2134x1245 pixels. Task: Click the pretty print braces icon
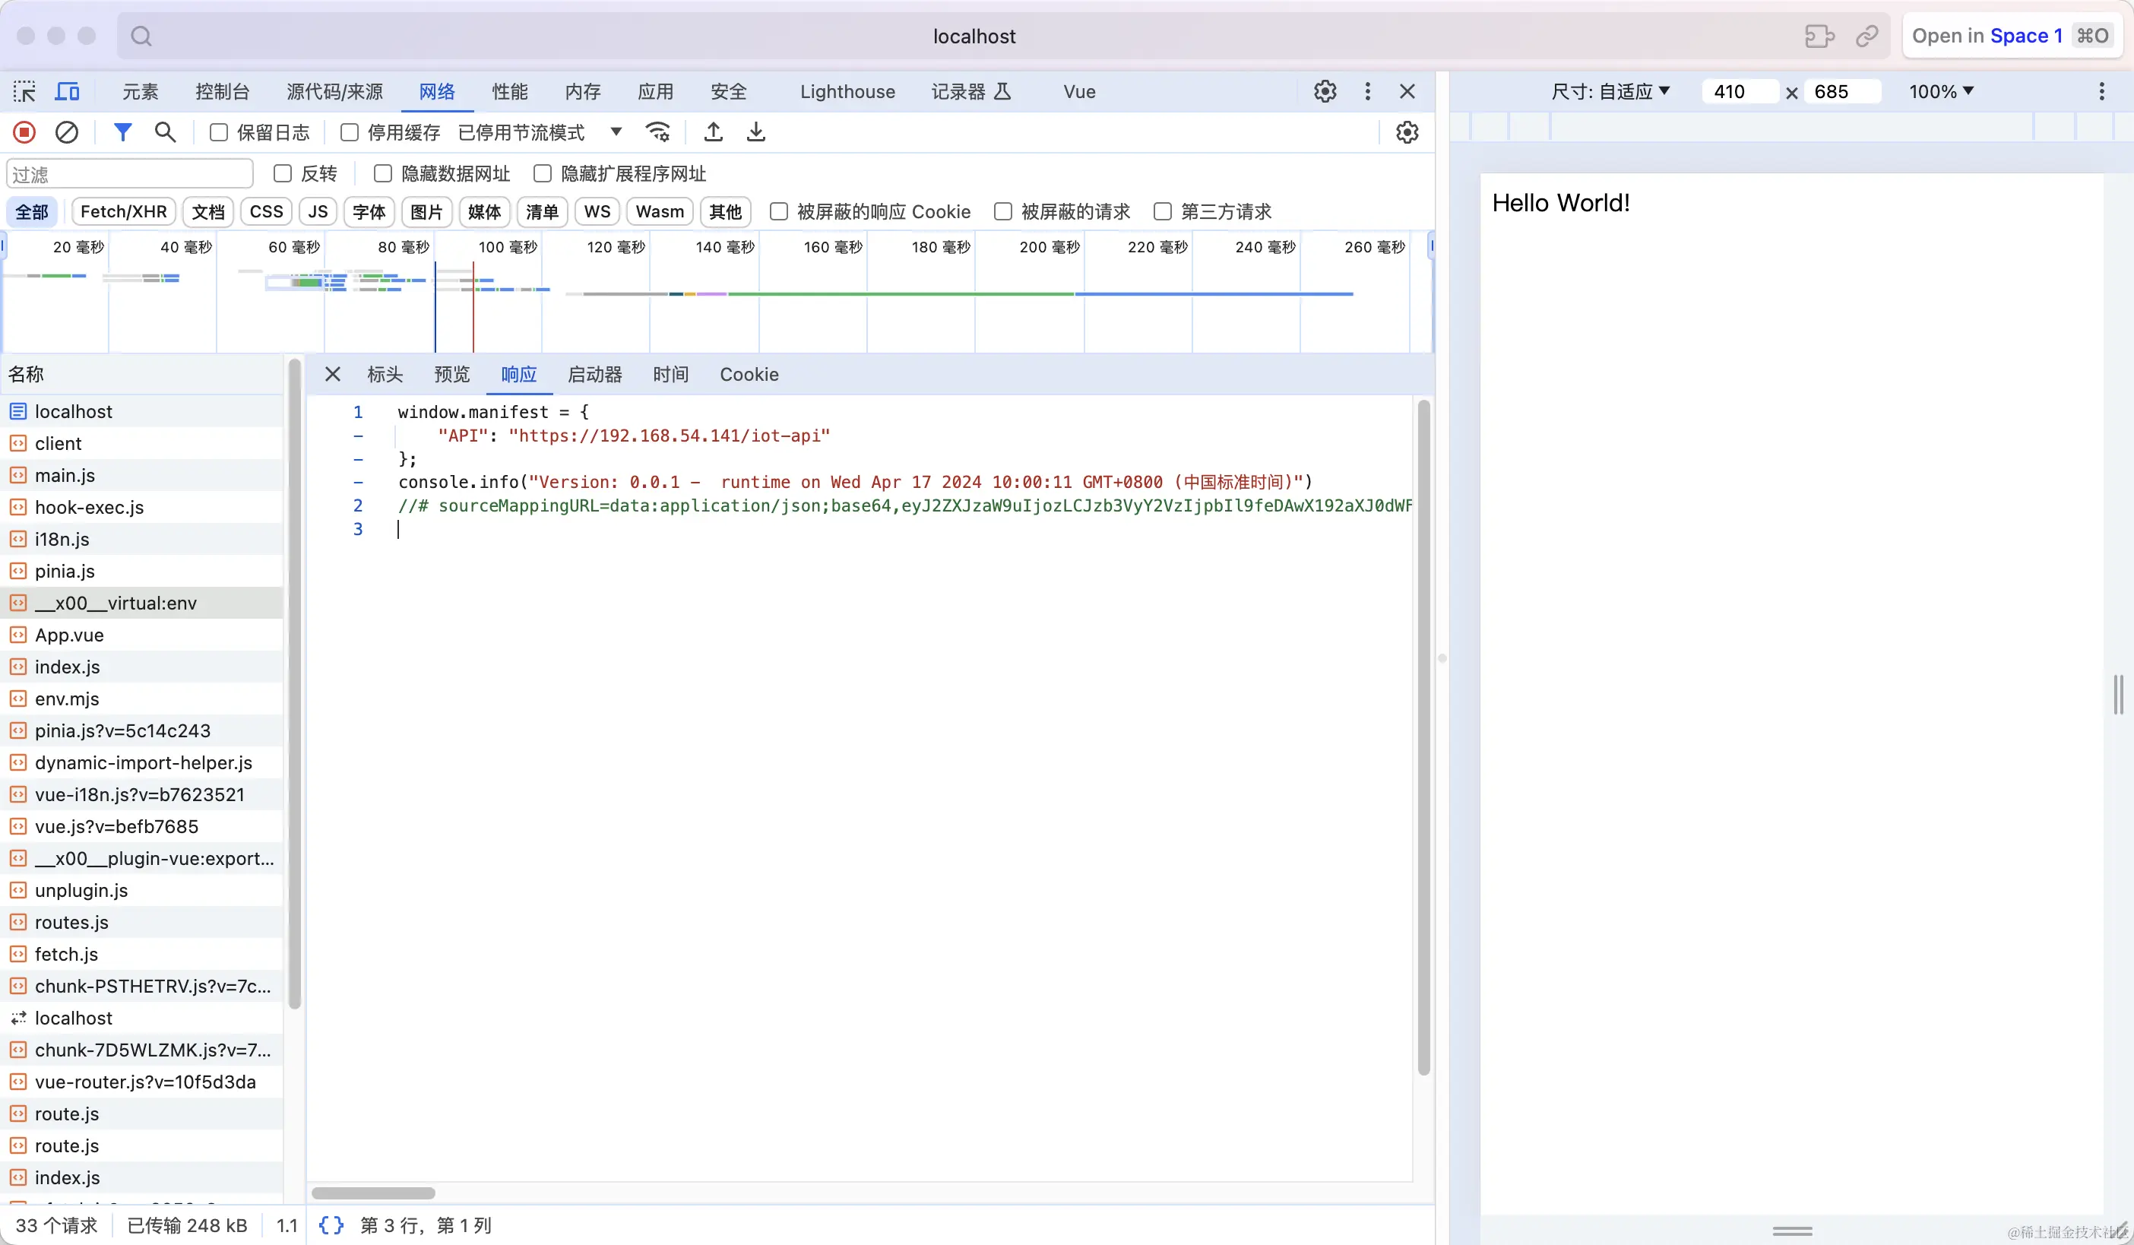pyautogui.click(x=331, y=1224)
